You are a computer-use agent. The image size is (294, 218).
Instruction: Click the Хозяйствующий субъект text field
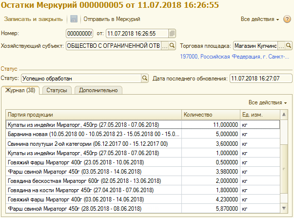(114, 45)
